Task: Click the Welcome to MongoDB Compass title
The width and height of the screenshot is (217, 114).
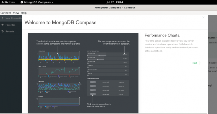Action: [60, 22]
